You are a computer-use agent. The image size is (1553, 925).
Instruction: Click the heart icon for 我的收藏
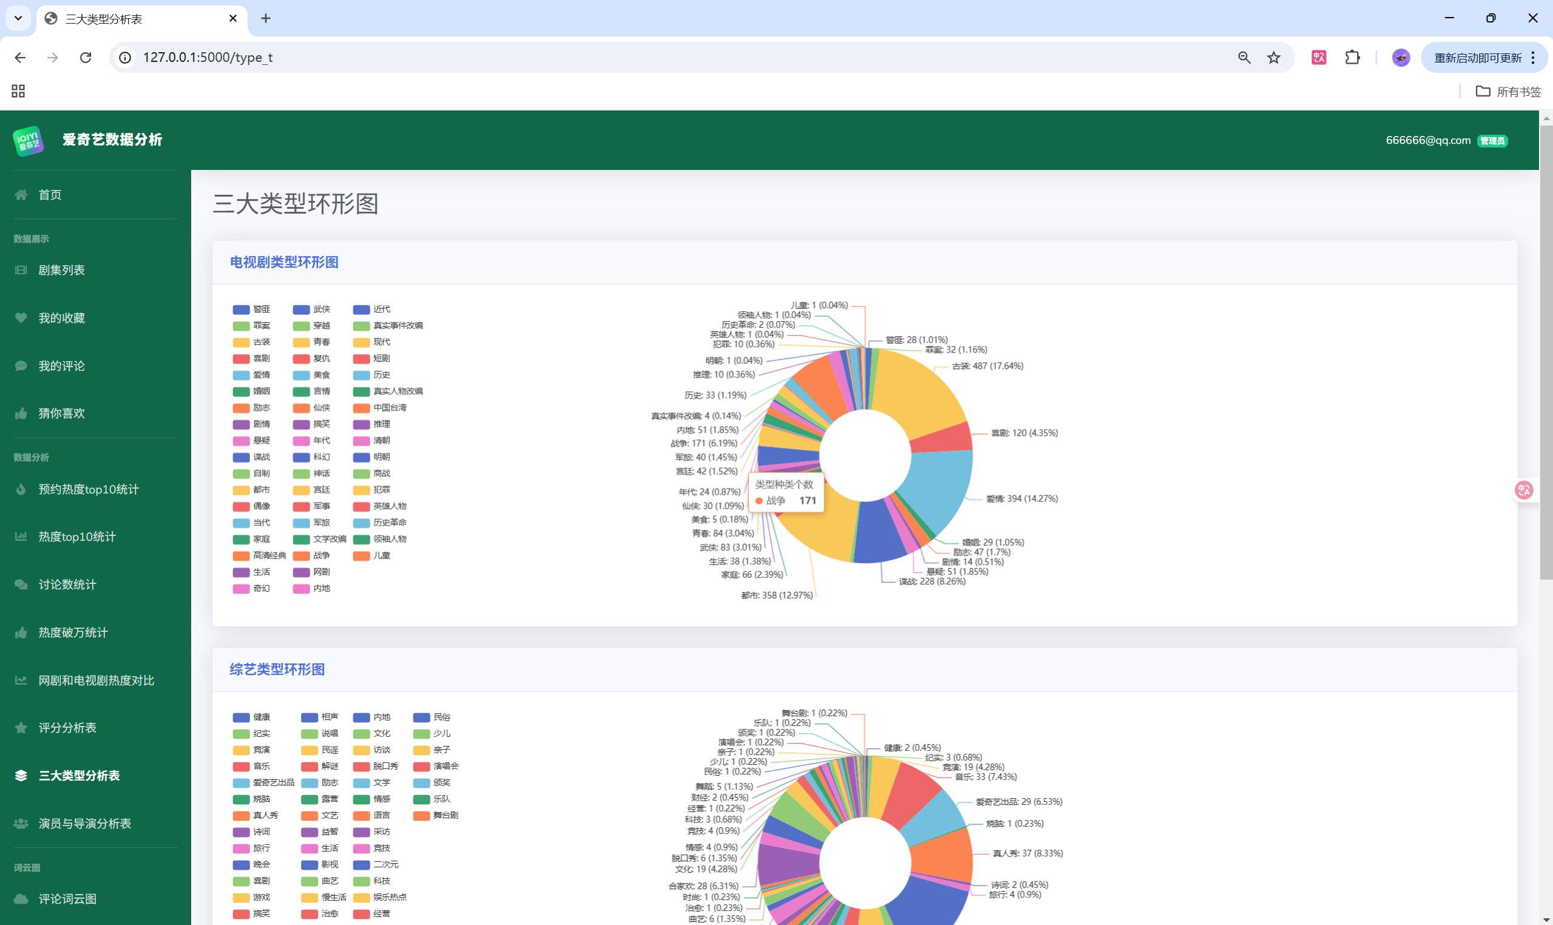tap(21, 318)
